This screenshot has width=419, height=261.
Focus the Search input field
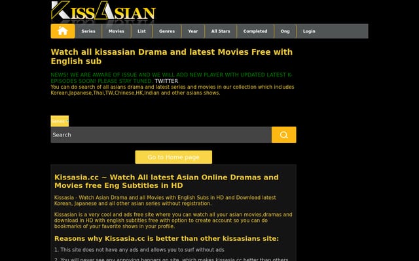pos(161,135)
